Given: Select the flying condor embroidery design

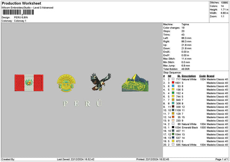Looking at the screenshot, I should 100,82.
